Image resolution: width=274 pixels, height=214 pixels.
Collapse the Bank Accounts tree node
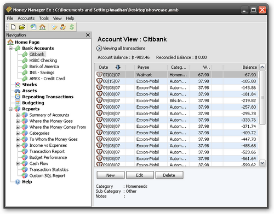point(10,49)
